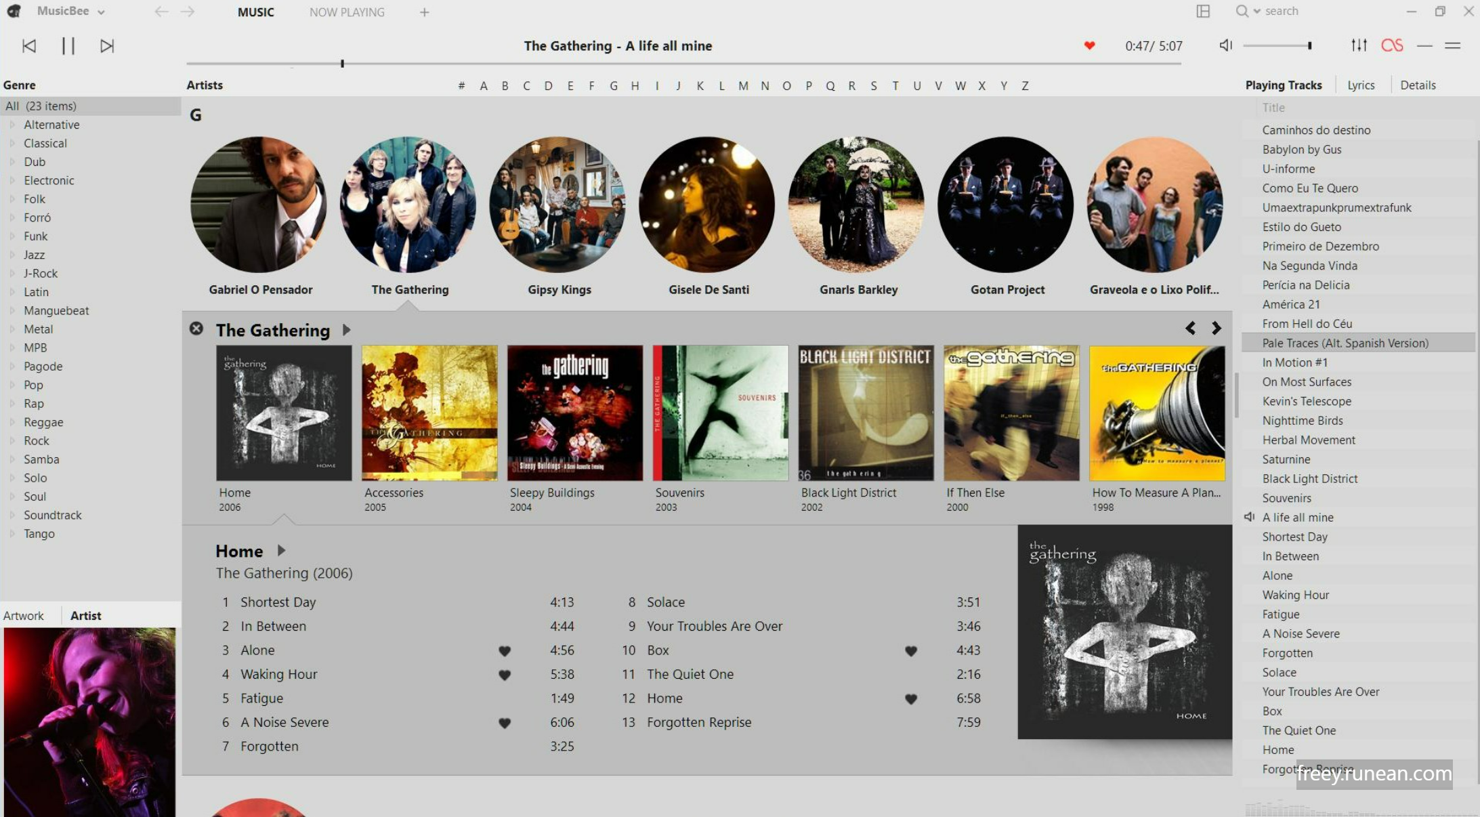This screenshot has width=1480, height=817.
Task: Click the Last.fm scrobble icon
Action: pos(1392,45)
